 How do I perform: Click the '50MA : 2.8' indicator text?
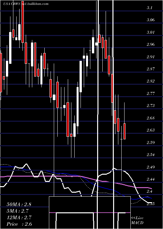19,204
